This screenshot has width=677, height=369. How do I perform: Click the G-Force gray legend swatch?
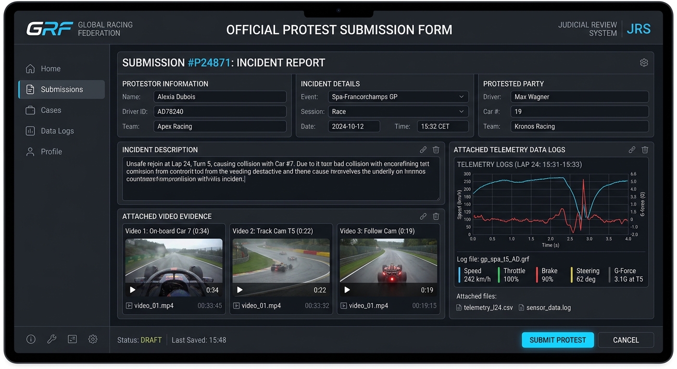point(610,275)
